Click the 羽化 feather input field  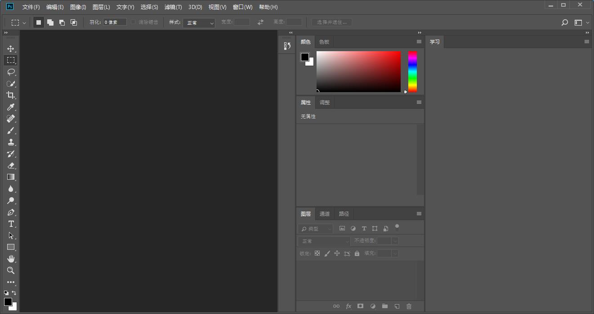coord(115,22)
